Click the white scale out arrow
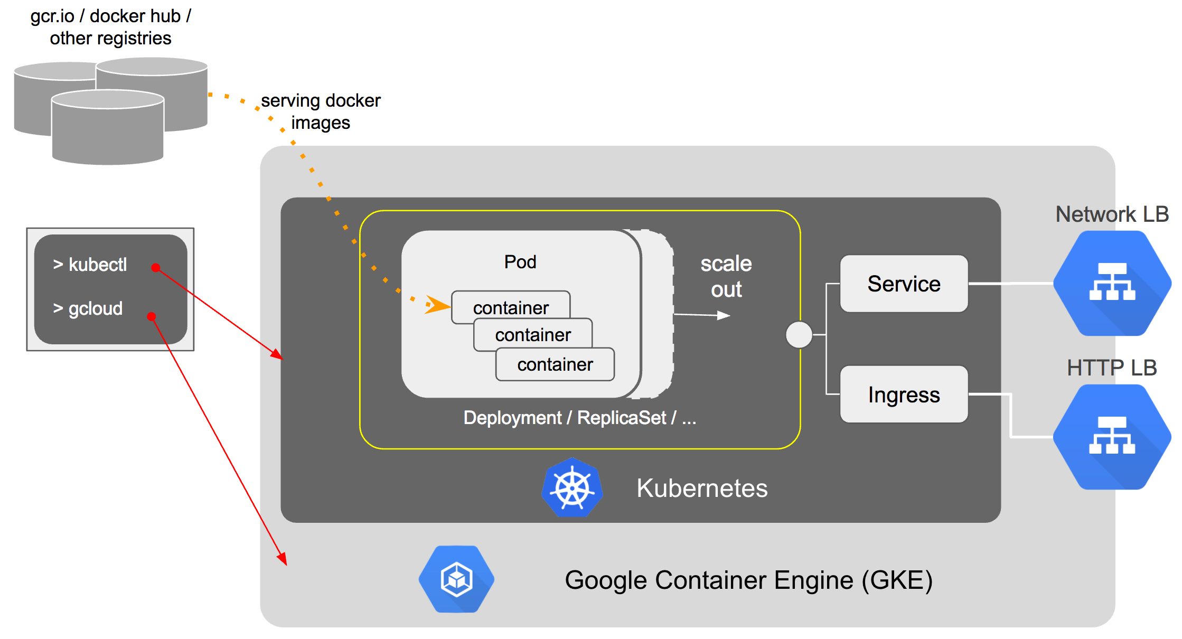Viewport: 1182px width, 639px height. [702, 315]
